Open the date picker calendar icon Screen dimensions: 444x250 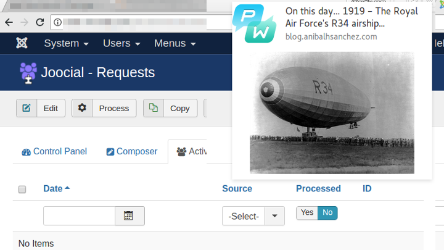[129, 216]
